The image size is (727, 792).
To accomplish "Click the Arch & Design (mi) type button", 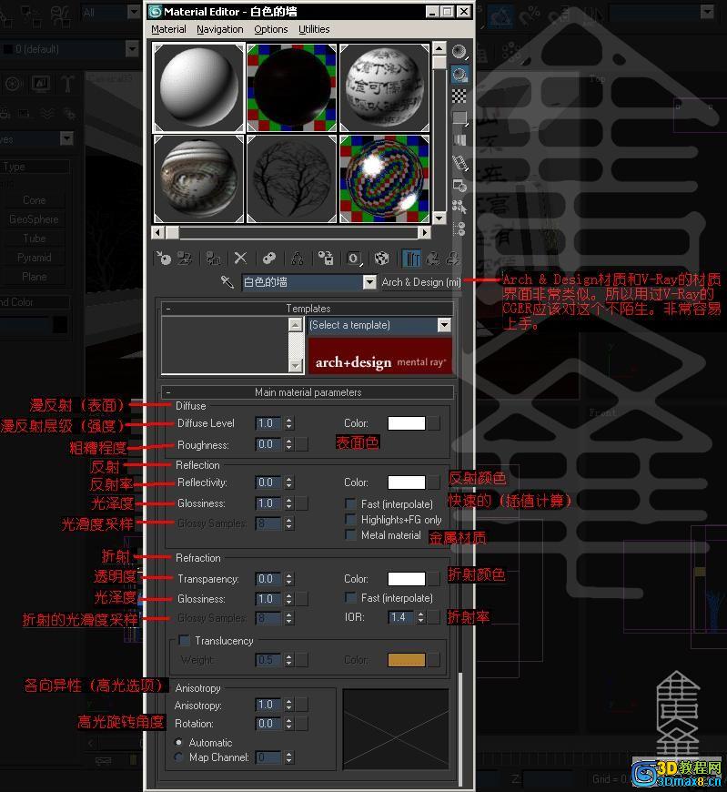I will tap(421, 282).
